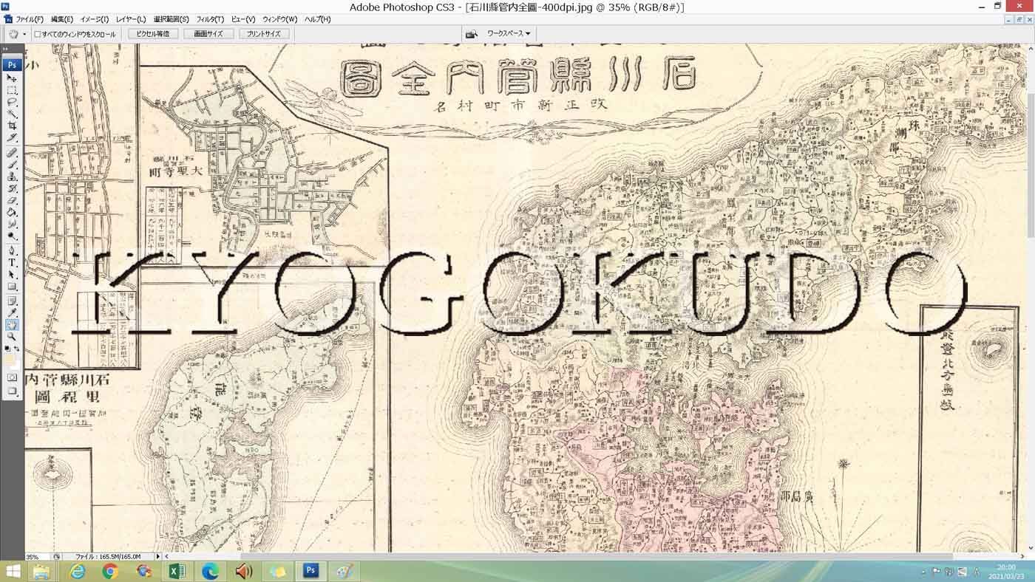Screen dimensions: 1035x582
Task: Change the screen mode
Action: point(12,391)
